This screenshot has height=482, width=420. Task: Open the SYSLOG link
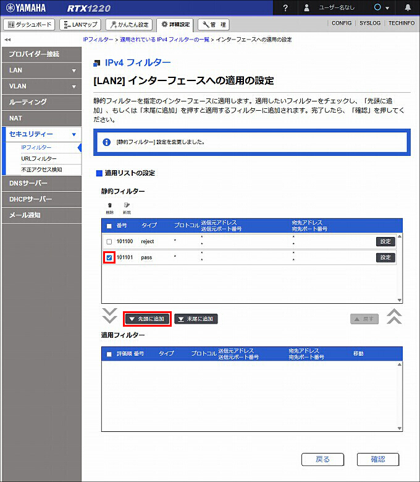[370, 23]
